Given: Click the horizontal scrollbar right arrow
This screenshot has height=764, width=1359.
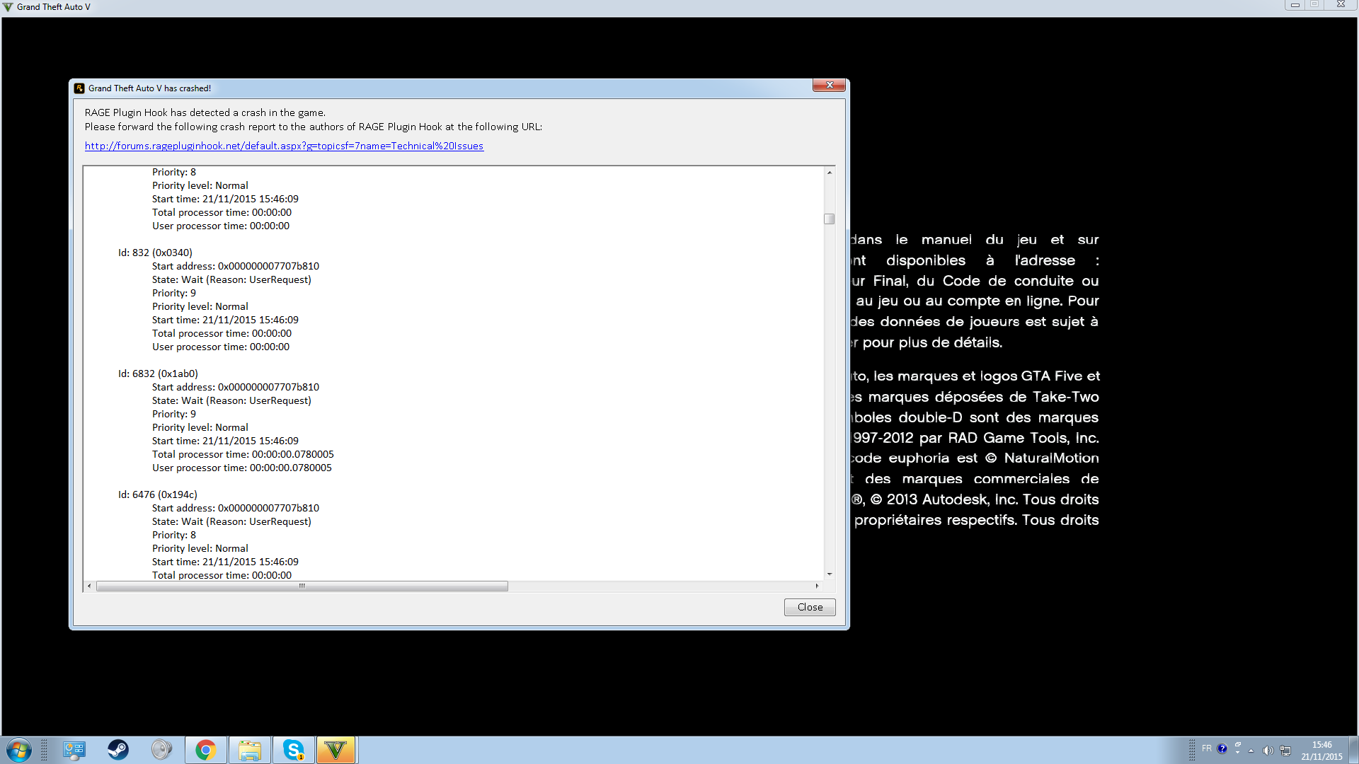Looking at the screenshot, I should (x=817, y=586).
